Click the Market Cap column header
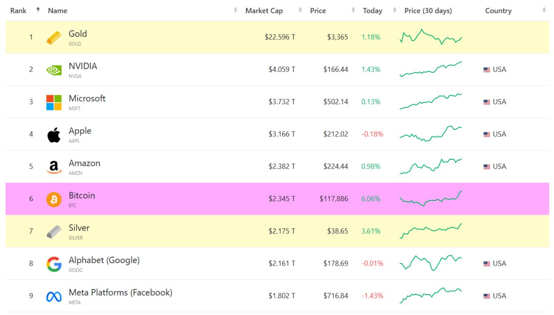 point(264,10)
